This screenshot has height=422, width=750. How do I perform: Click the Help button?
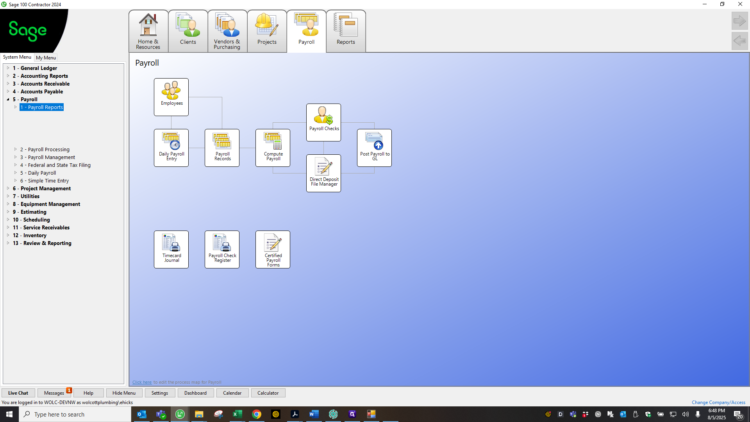[x=88, y=393]
